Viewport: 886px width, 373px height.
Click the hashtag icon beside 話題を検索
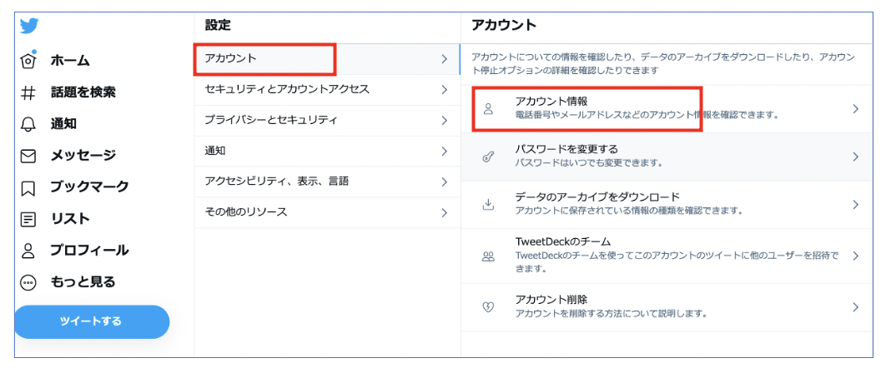[x=28, y=92]
